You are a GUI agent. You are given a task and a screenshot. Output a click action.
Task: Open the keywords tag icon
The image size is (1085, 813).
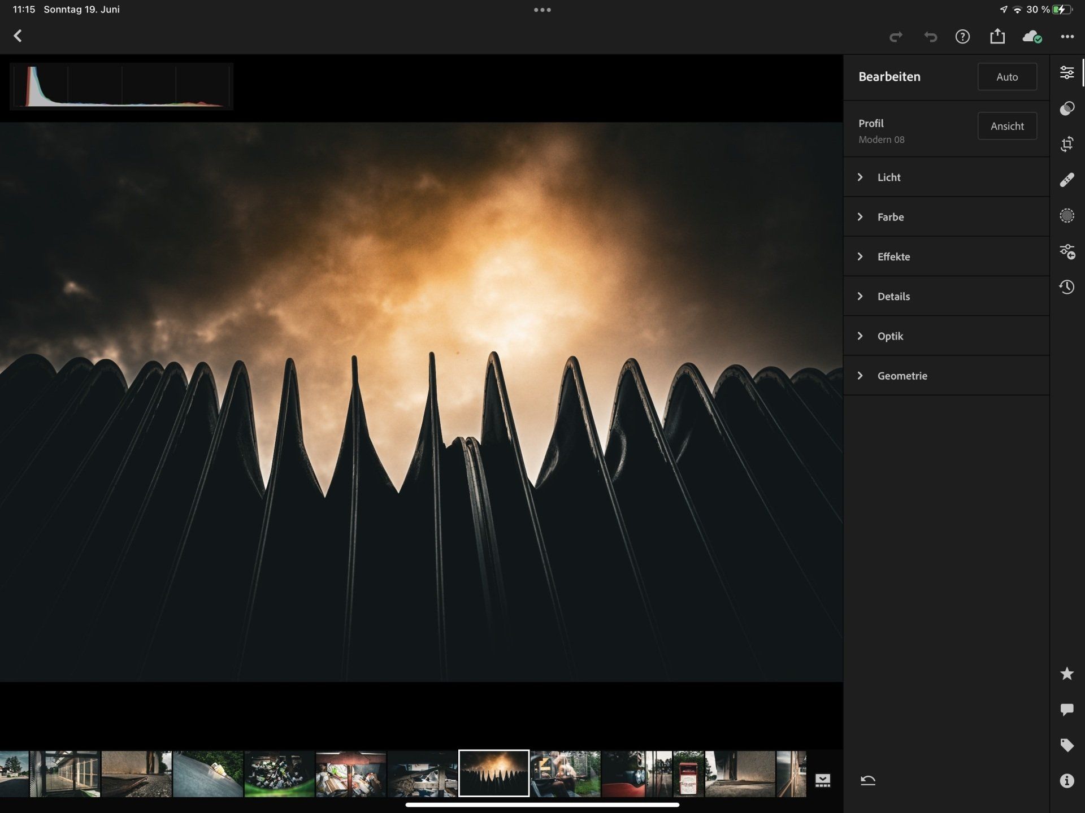tap(1066, 745)
